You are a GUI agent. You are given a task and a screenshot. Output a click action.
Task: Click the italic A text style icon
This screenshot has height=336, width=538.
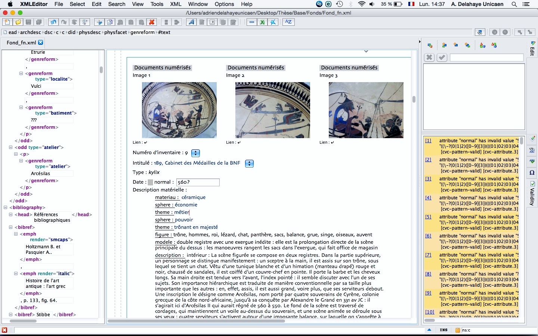(191, 22)
